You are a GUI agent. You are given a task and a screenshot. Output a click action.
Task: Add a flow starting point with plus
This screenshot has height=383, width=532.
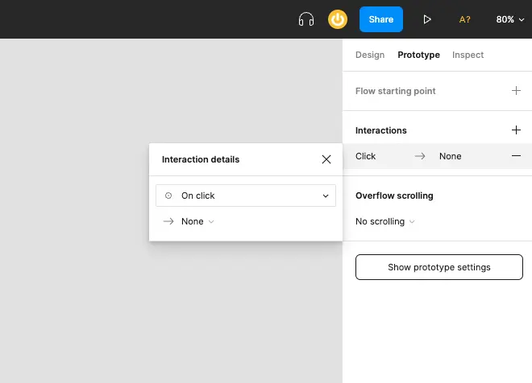pyautogui.click(x=516, y=91)
